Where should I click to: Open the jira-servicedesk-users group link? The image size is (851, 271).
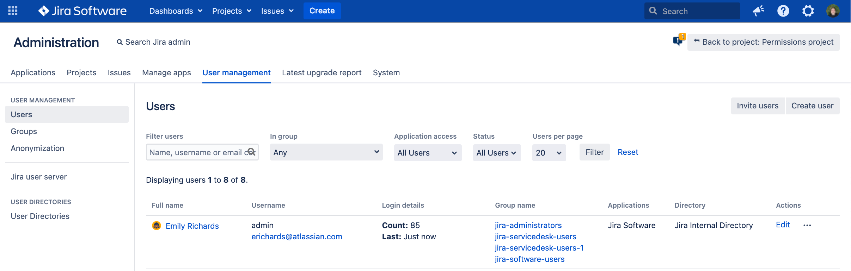tap(535, 237)
